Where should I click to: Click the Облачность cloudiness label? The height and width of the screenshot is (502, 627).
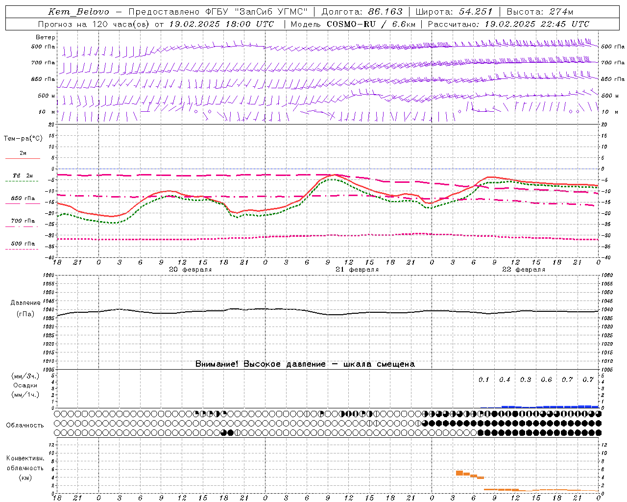(25, 425)
